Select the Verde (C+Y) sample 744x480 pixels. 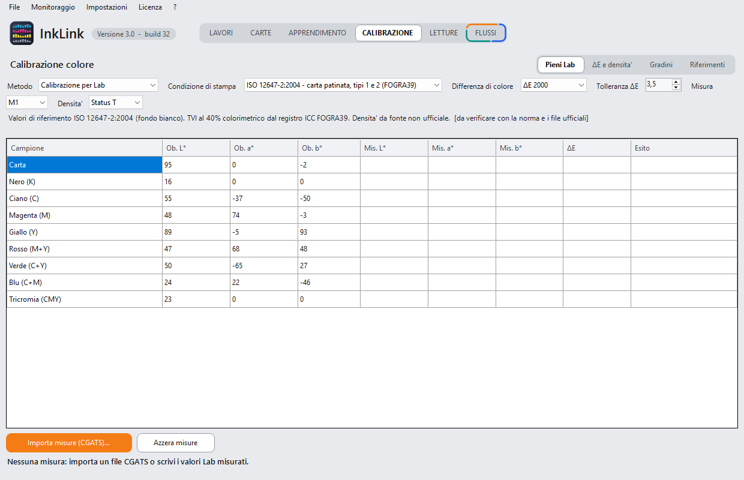tap(85, 266)
